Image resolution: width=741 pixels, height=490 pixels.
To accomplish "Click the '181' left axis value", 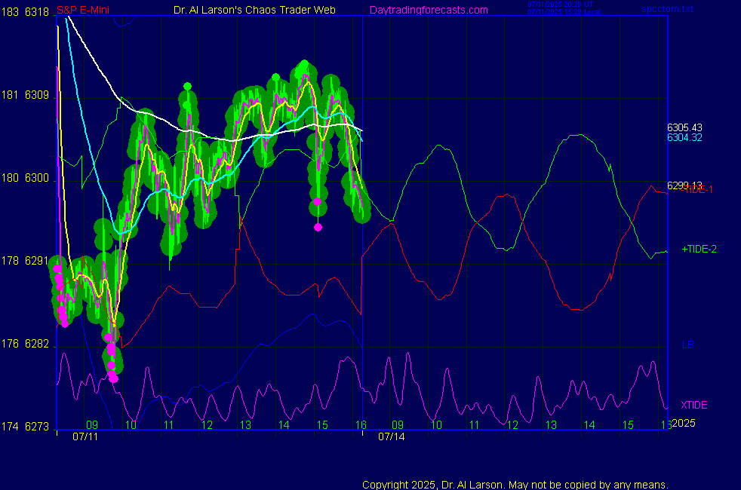I will coord(10,95).
